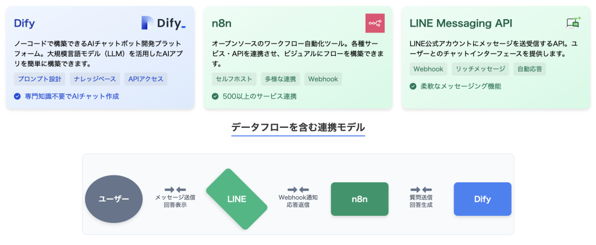Select the green LINE diamond node
The width and height of the screenshot is (596, 245).
coord(236,199)
